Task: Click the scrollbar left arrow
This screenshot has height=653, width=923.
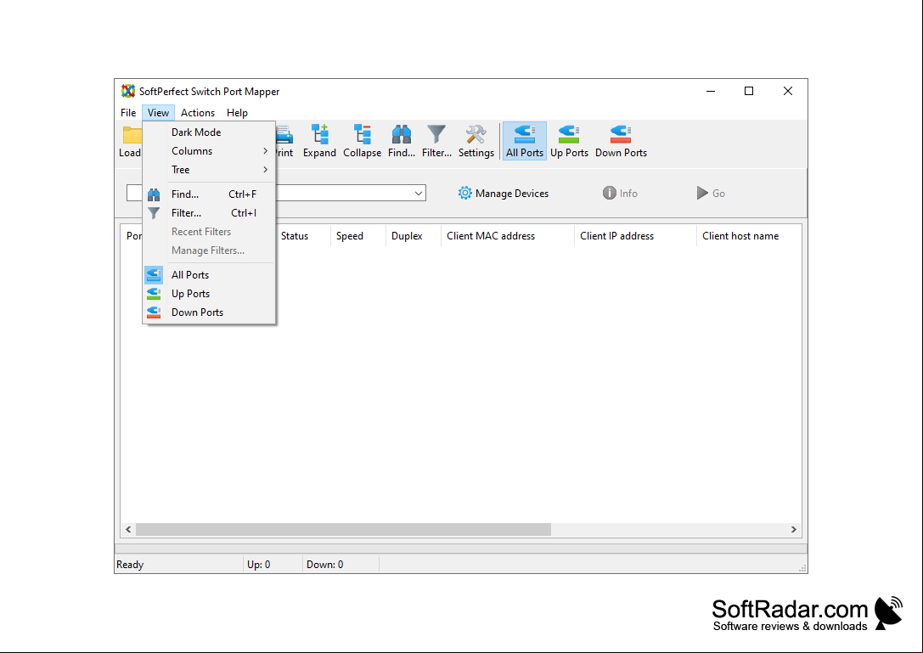Action: pyautogui.click(x=128, y=529)
